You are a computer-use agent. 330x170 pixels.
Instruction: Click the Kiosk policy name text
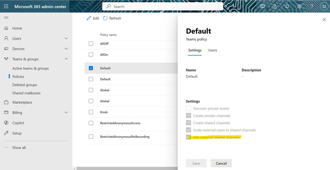(104, 112)
